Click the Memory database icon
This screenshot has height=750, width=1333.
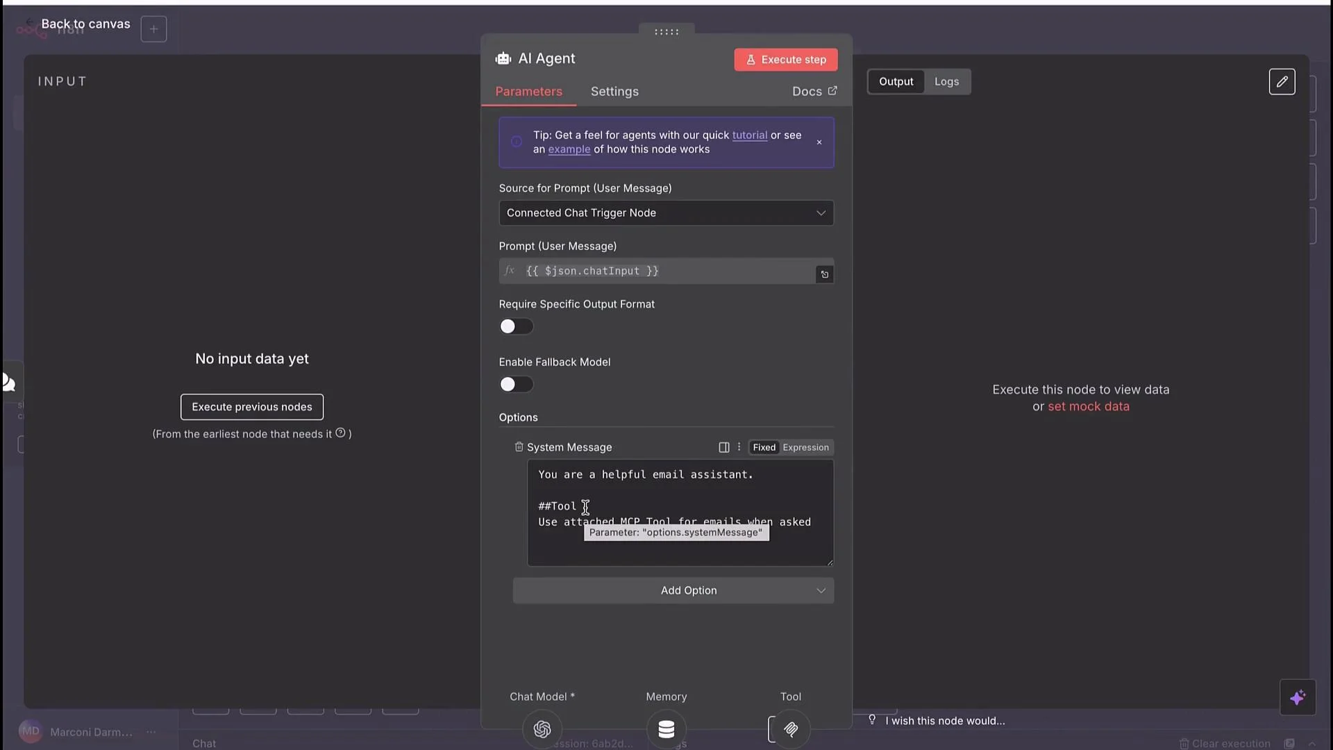(x=666, y=729)
